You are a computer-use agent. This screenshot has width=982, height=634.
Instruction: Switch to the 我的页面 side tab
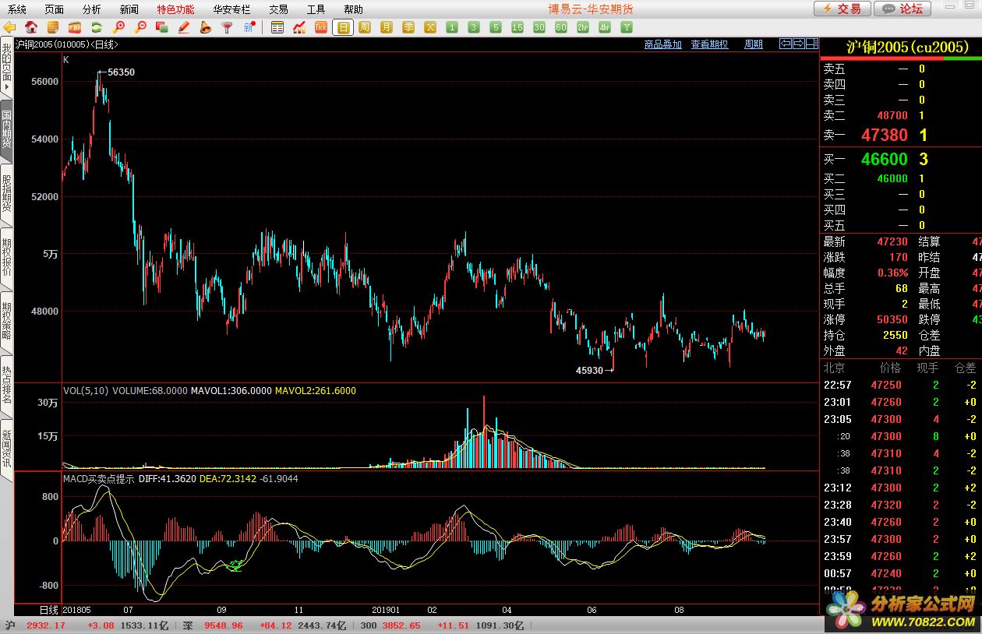(x=6, y=68)
